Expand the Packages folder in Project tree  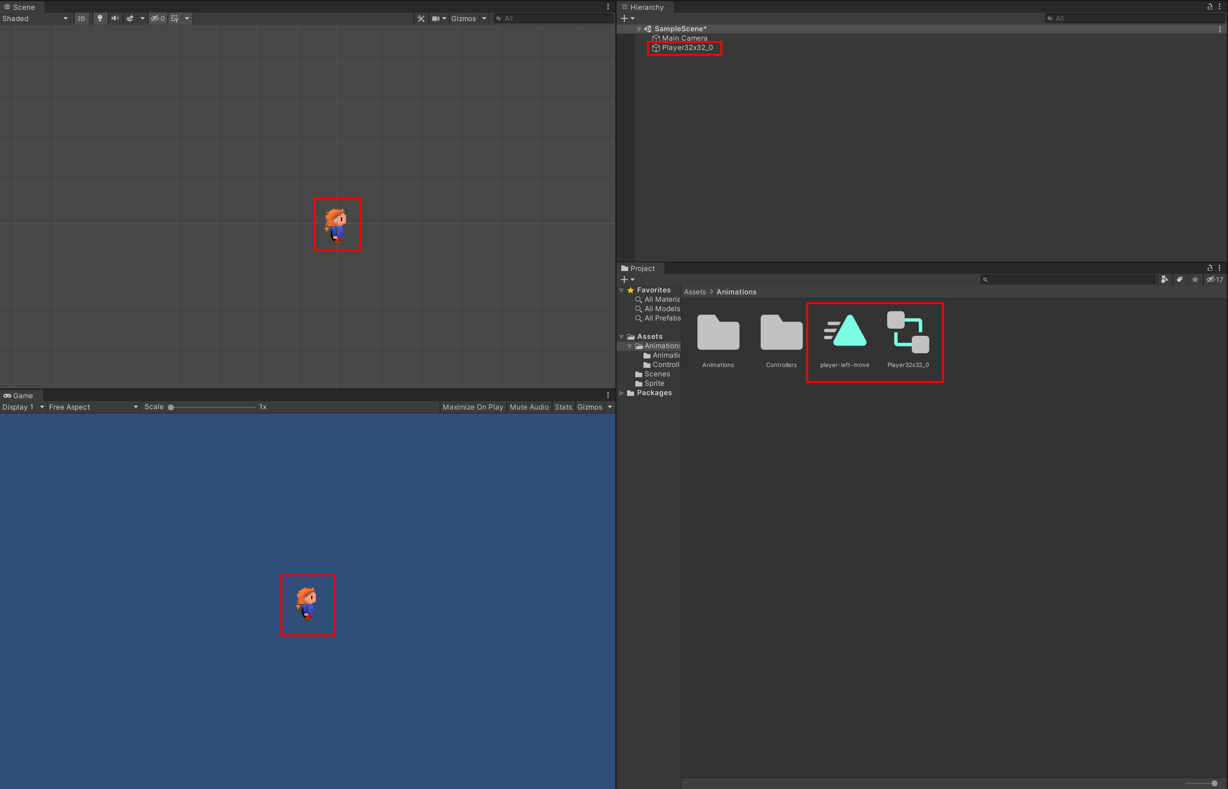pos(622,393)
